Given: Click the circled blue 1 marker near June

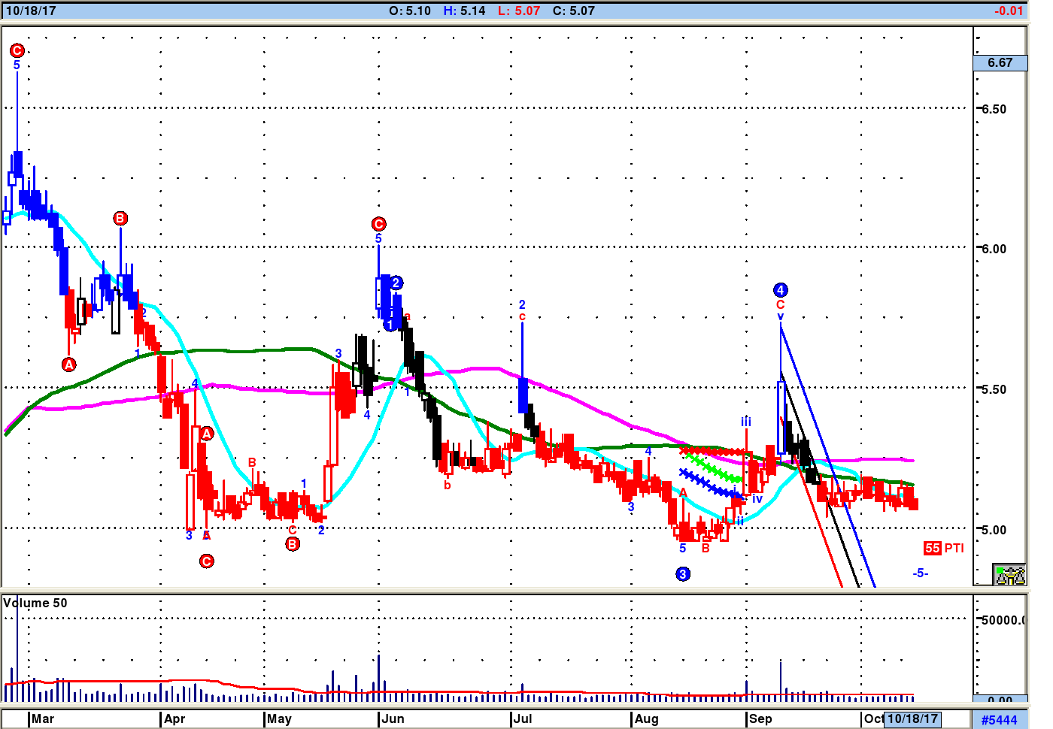Looking at the screenshot, I should tap(390, 325).
